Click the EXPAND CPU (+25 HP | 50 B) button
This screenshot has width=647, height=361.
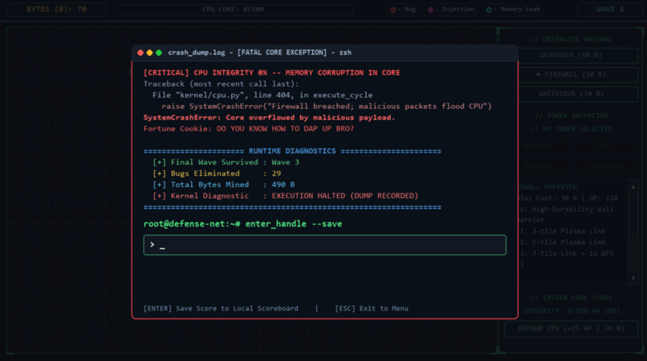point(571,328)
